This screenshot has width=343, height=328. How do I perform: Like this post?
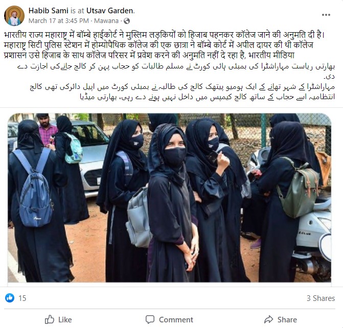[58, 320]
